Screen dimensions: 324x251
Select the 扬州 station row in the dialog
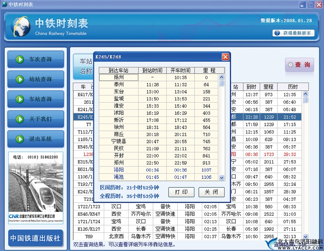[158, 78]
